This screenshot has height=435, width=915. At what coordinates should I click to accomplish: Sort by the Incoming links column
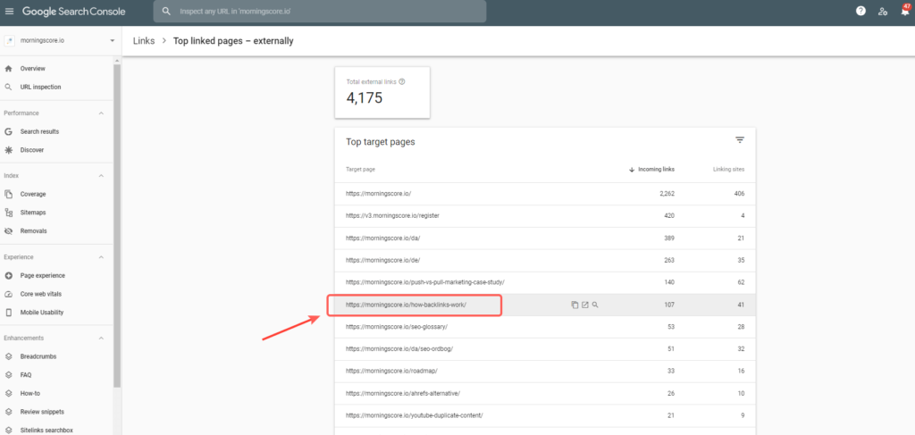coord(656,169)
